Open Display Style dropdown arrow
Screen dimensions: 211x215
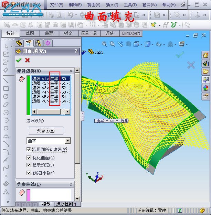pyautogui.click(x=152, y=45)
